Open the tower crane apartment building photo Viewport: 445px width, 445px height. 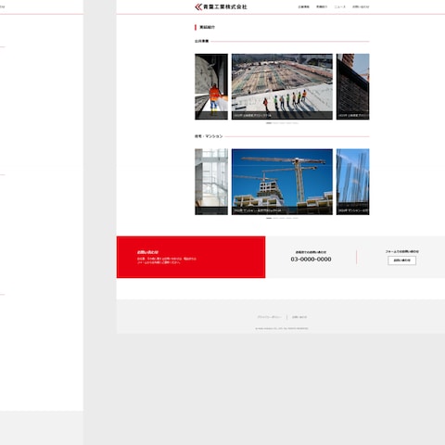282,182
